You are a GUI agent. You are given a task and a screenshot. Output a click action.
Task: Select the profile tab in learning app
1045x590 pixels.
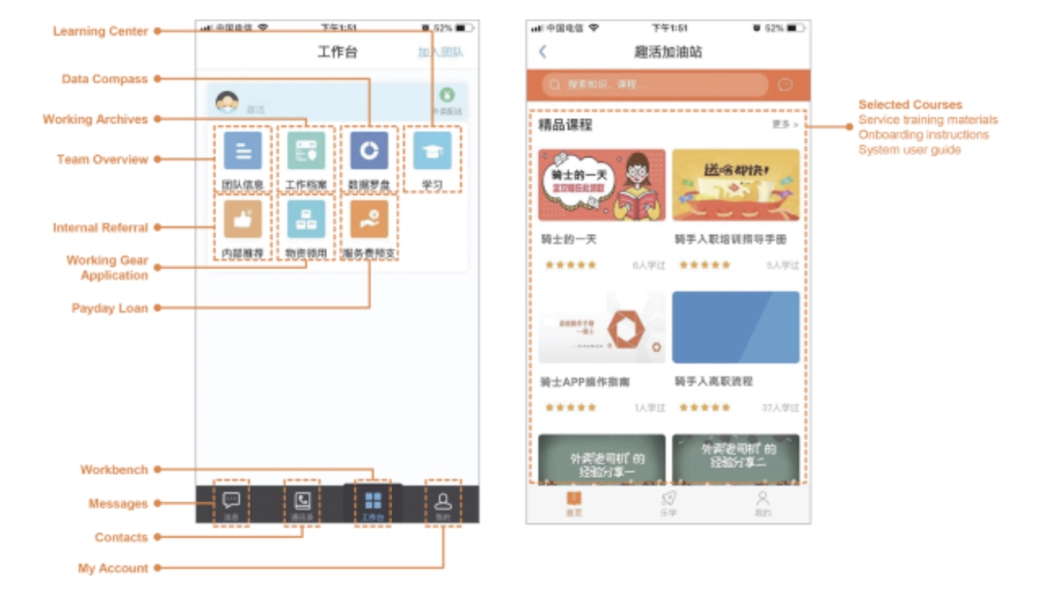pos(763,503)
